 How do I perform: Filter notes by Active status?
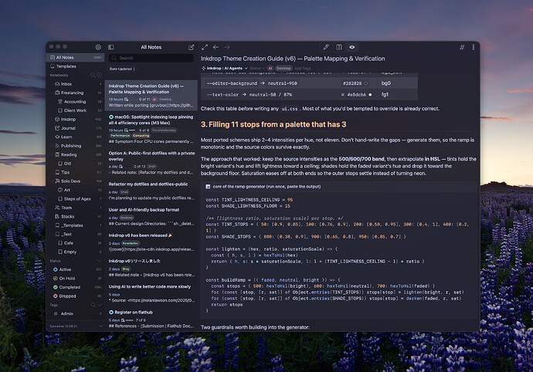[76, 269]
